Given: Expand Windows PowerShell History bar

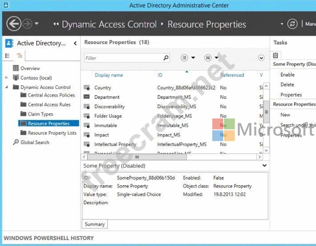Looking at the screenshot, I should tap(48, 238).
